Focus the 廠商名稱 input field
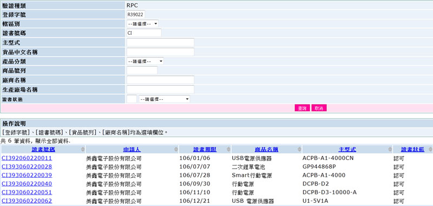 (x=160, y=80)
